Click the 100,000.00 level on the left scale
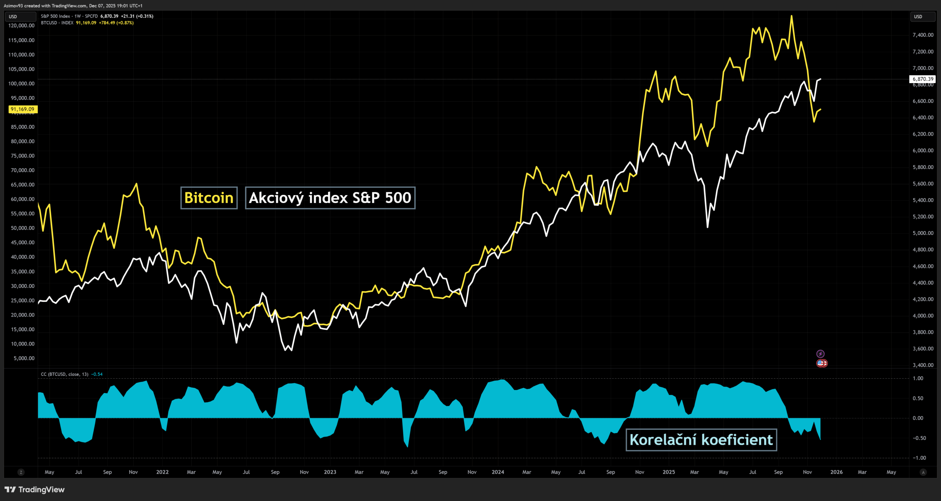Image resolution: width=941 pixels, height=501 pixels. (21, 83)
